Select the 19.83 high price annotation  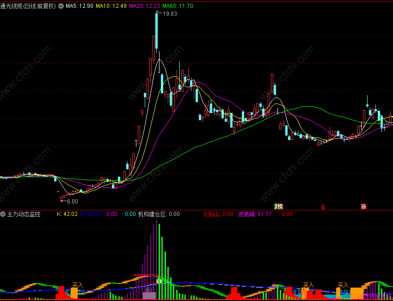[x=170, y=14]
